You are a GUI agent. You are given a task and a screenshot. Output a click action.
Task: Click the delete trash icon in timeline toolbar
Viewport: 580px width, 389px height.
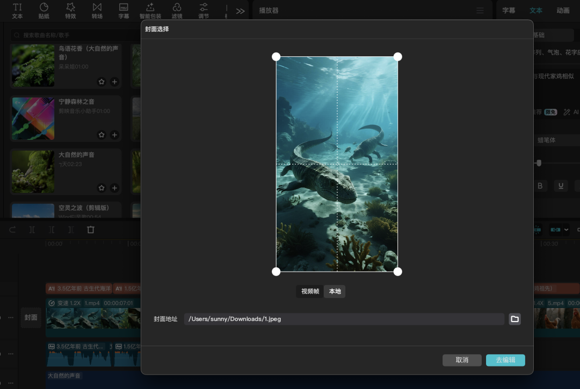click(91, 229)
